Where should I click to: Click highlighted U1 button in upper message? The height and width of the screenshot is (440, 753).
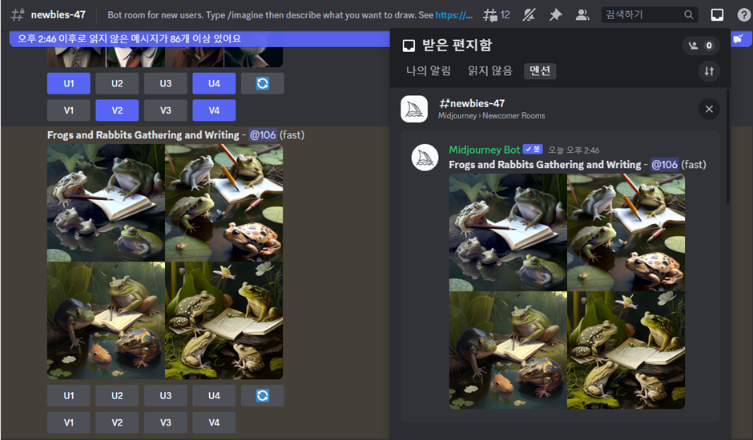tap(69, 83)
